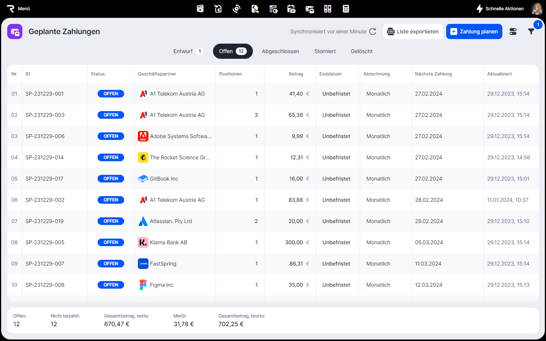Click the purple Geplante Zahlungen page icon
This screenshot has height=341, width=546.
coord(15,31)
